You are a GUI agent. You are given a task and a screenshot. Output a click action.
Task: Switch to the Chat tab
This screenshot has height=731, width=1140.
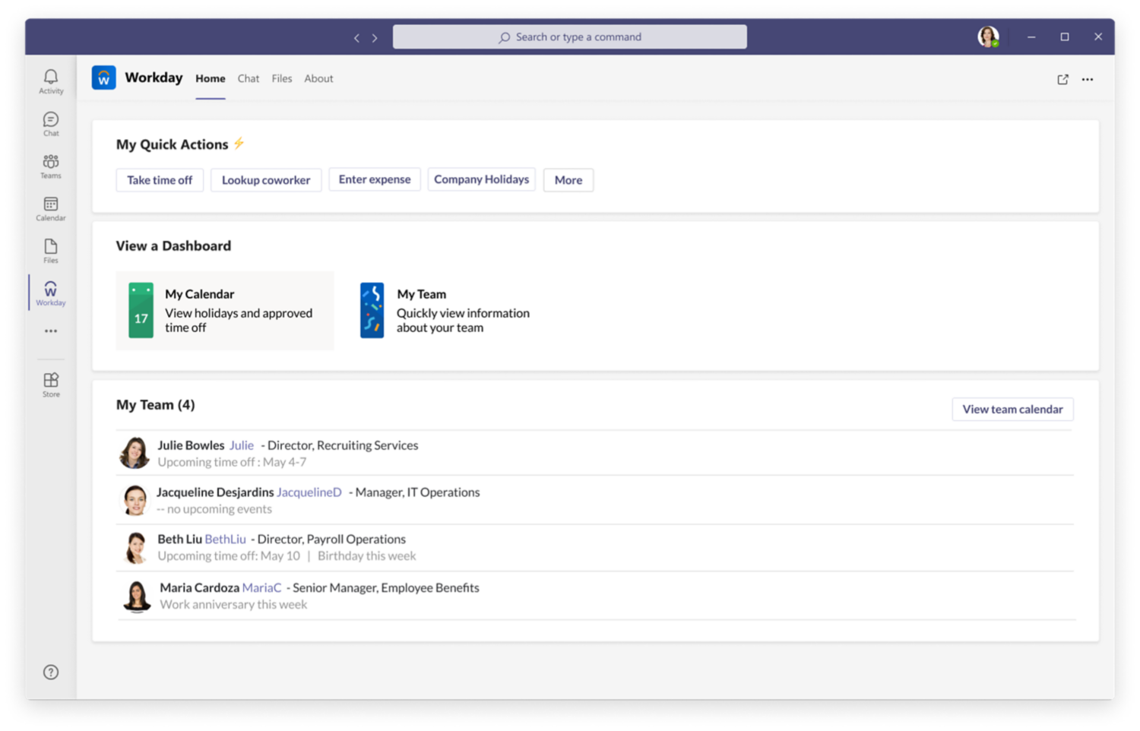click(248, 78)
